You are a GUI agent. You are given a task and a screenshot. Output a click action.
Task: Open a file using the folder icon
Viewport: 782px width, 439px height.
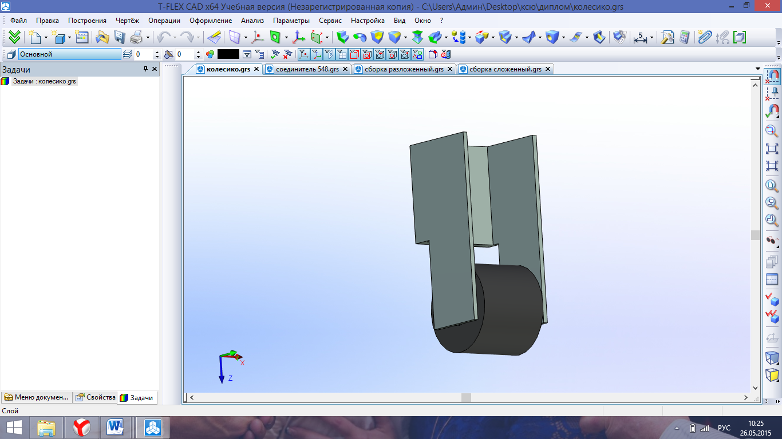[x=102, y=37]
